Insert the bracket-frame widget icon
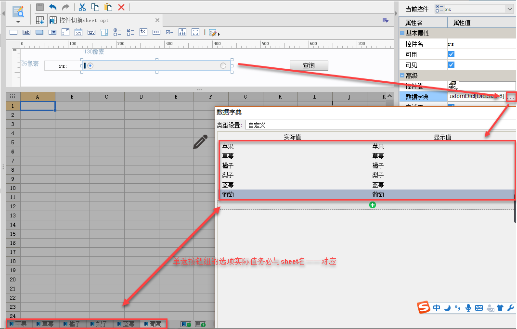Image resolution: width=517 pixels, height=329 pixels. click(x=195, y=32)
